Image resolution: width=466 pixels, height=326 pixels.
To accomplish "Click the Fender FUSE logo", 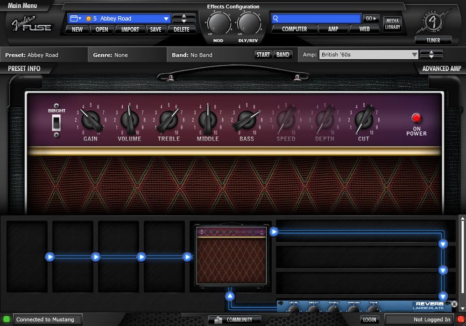I will (32, 24).
